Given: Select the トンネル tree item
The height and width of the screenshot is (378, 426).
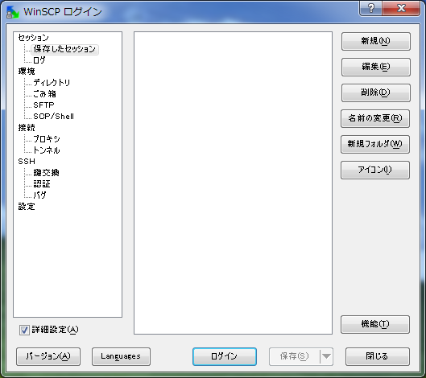Looking at the screenshot, I should (x=46, y=150).
